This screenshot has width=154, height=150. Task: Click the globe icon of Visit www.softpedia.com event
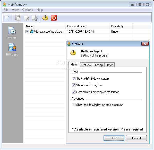pyautogui.click(x=31, y=31)
